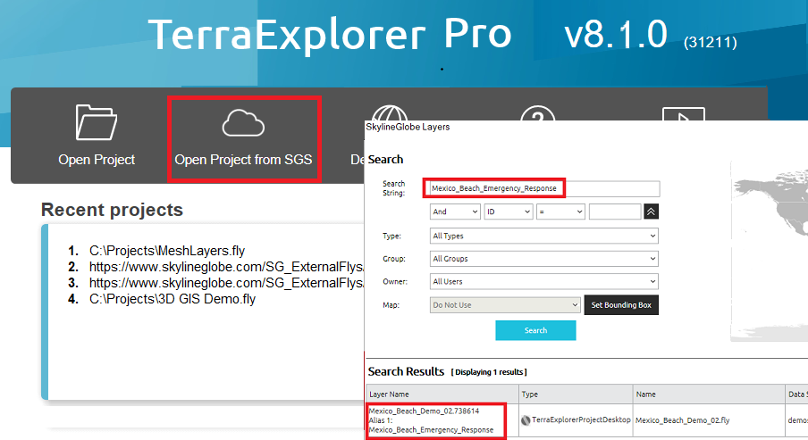Viewport: 808px width, 440px height.
Task: Click the Open Project label text
Action: (97, 160)
